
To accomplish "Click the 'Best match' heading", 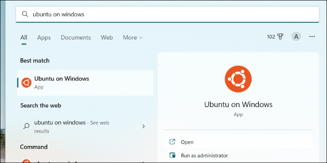I will [35, 61].
